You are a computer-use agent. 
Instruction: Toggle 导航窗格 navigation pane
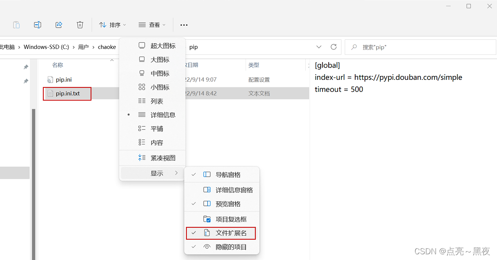click(x=222, y=174)
